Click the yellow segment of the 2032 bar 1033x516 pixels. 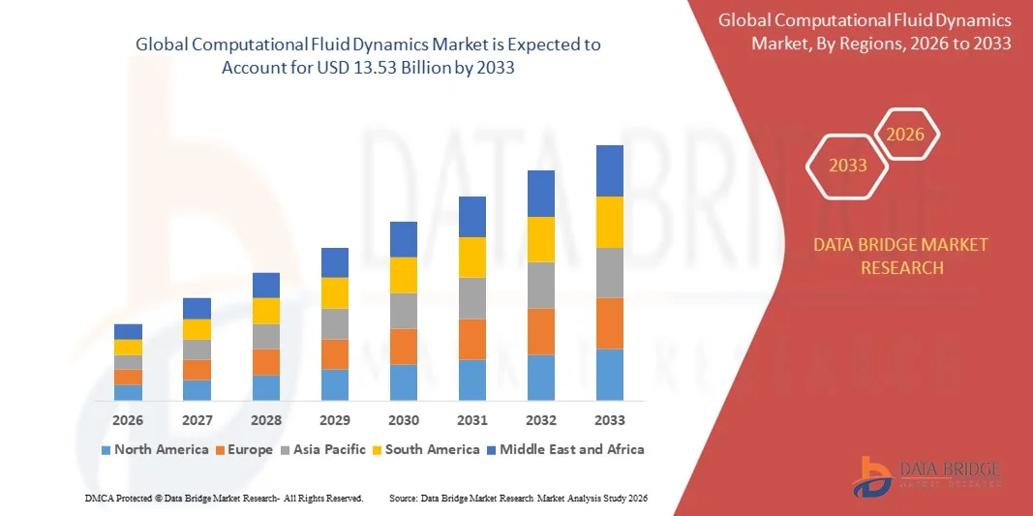point(540,239)
